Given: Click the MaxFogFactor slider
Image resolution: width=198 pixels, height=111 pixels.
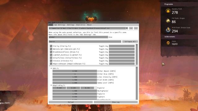Looking at the screenshot, I should pyautogui.click(x=75, y=91).
